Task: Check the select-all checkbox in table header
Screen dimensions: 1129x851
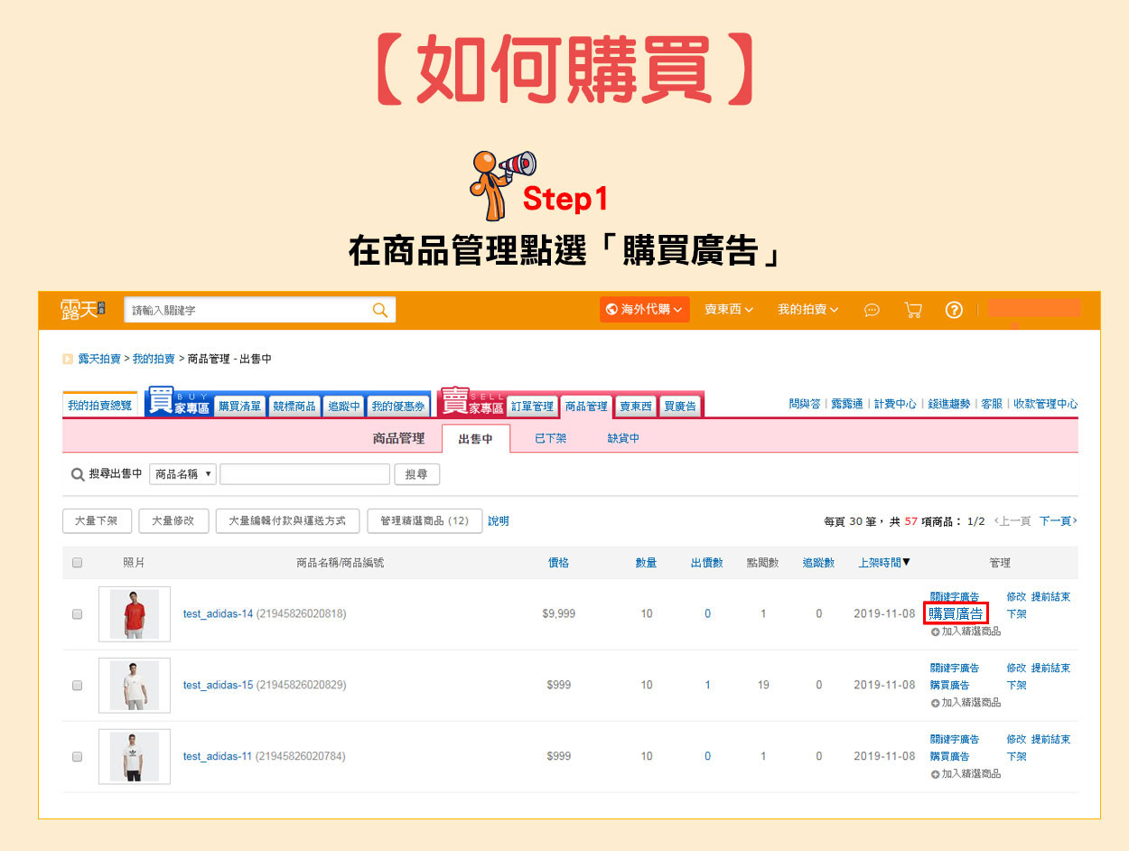Action: coord(77,563)
